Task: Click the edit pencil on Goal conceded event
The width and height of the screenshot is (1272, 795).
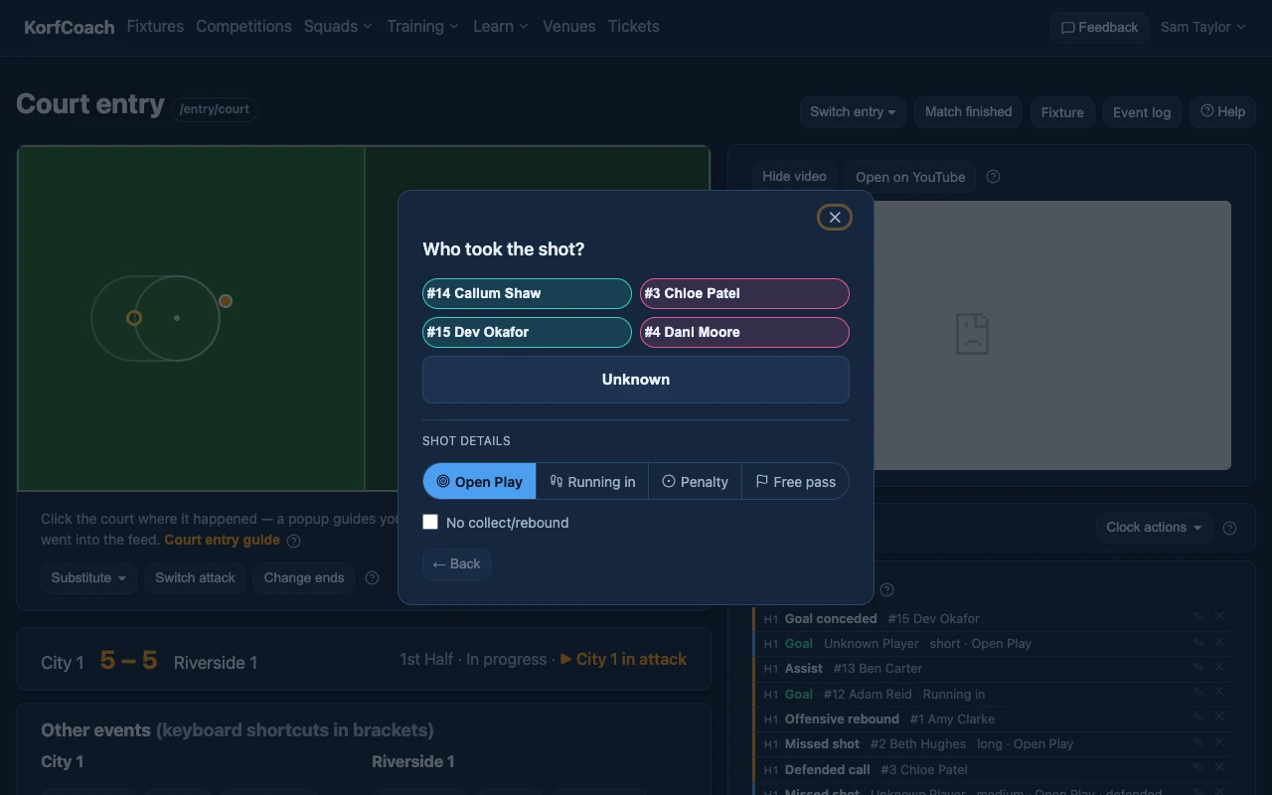Action: click(x=1199, y=617)
